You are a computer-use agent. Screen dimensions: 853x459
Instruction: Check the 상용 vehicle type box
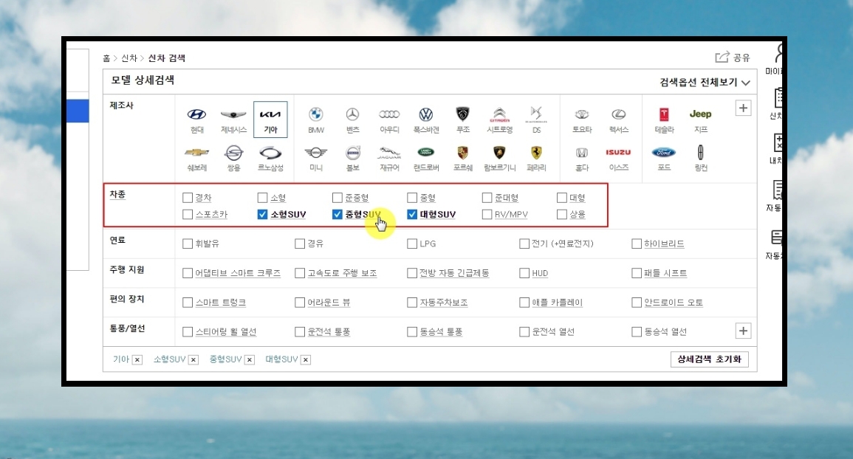[562, 214]
